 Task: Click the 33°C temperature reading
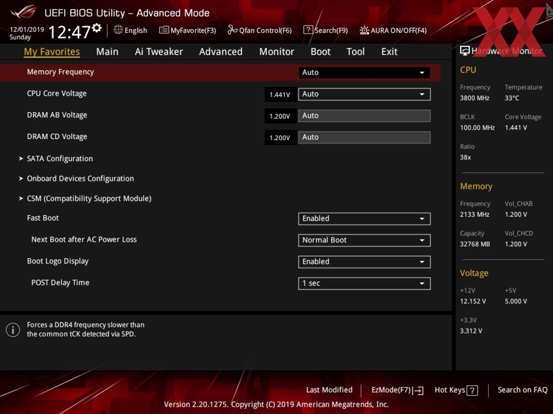coord(512,98)
